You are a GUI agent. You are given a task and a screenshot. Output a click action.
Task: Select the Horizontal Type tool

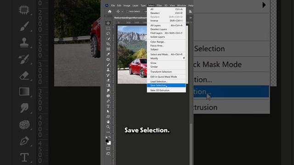pos(108,106)
